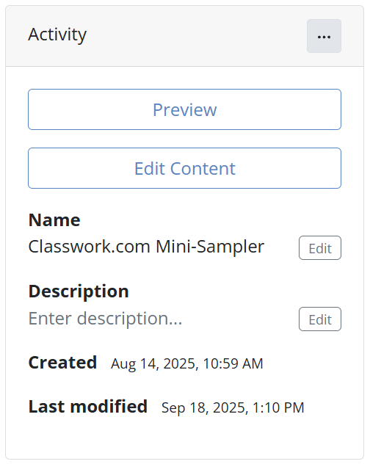Open the Edit Content button
This screenshot has height=464, width=370.
[185, 168]
